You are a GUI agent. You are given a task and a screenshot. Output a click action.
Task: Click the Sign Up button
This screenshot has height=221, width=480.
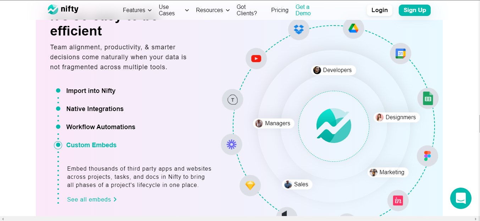tap(414, 10)
